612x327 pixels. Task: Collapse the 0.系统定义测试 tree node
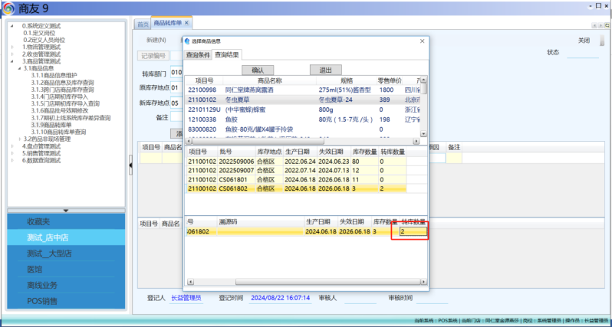click(12, 26)
